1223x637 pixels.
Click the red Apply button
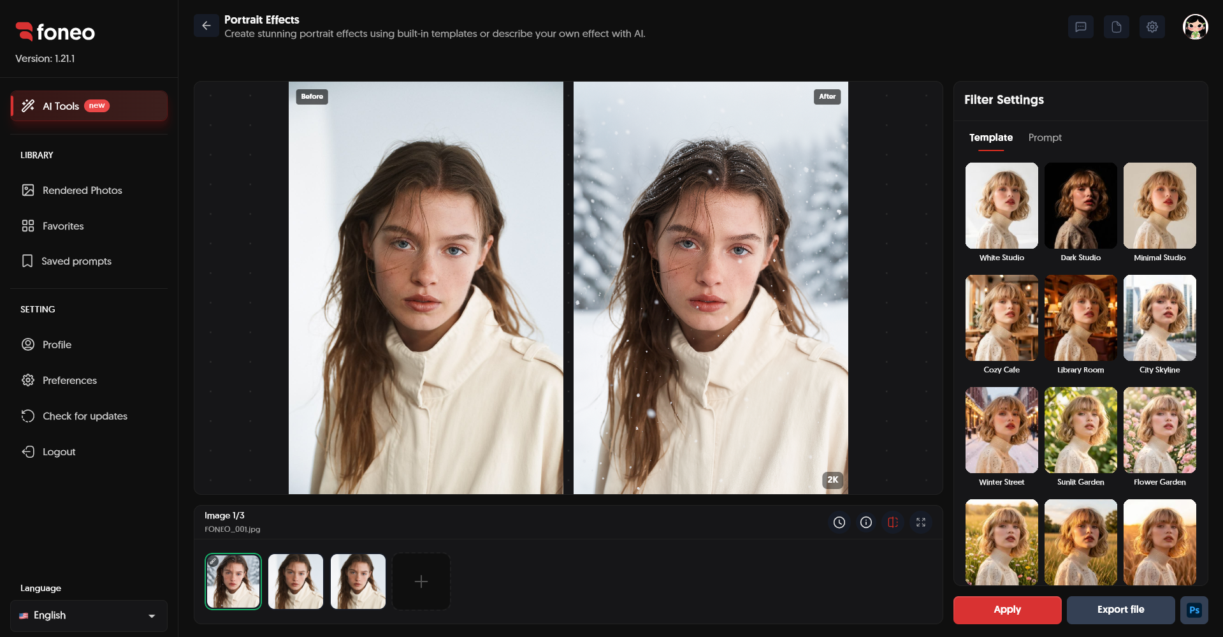click(x=1007, y=610)
